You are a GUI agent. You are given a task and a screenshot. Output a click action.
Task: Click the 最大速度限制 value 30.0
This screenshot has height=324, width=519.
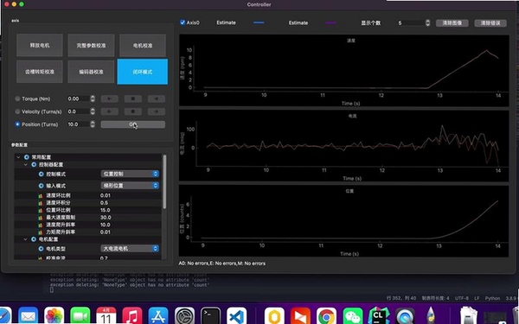click(106, 218)
